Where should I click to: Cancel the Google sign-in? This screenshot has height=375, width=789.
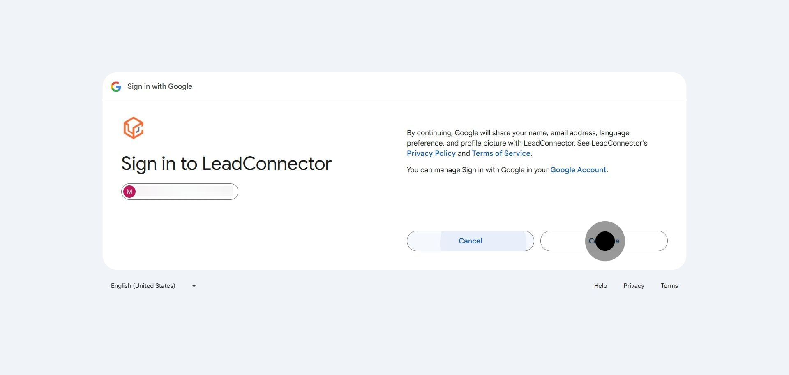(471, 241)
